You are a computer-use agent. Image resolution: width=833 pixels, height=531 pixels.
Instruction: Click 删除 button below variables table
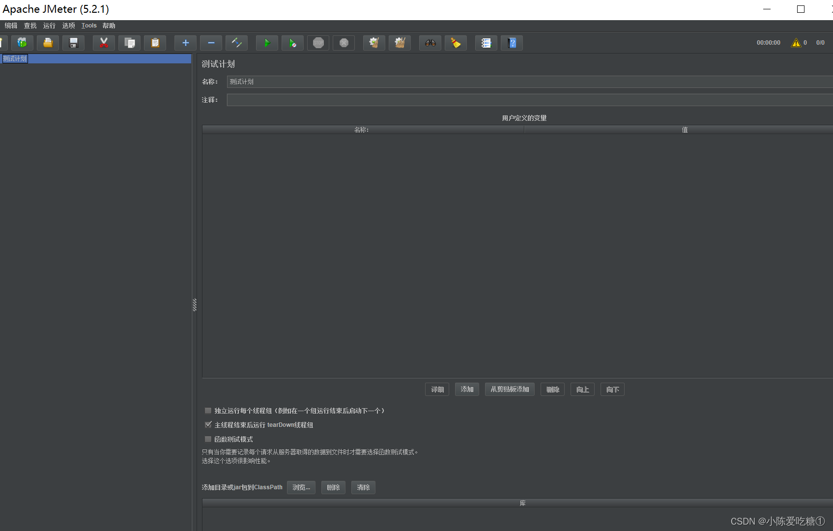click(552, 390)
